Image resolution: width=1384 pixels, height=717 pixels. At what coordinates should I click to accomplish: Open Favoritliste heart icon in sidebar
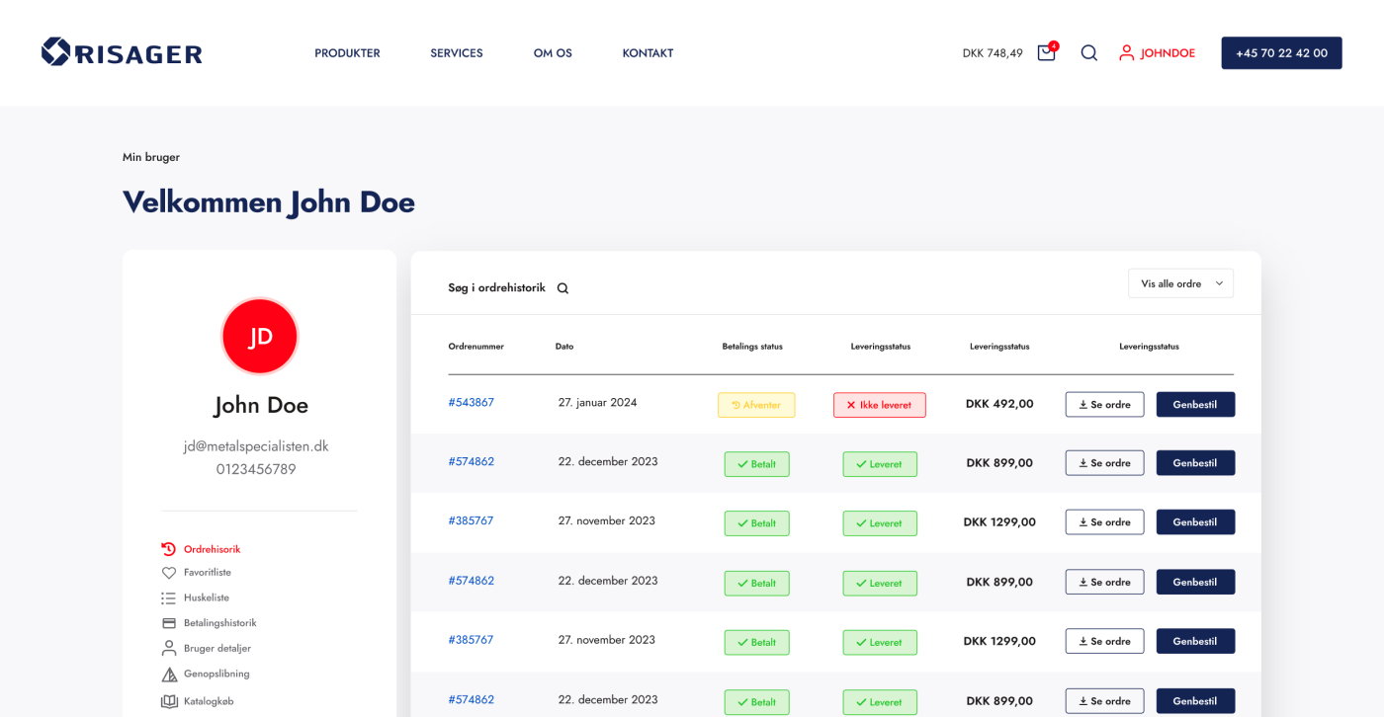click(169, 573)
